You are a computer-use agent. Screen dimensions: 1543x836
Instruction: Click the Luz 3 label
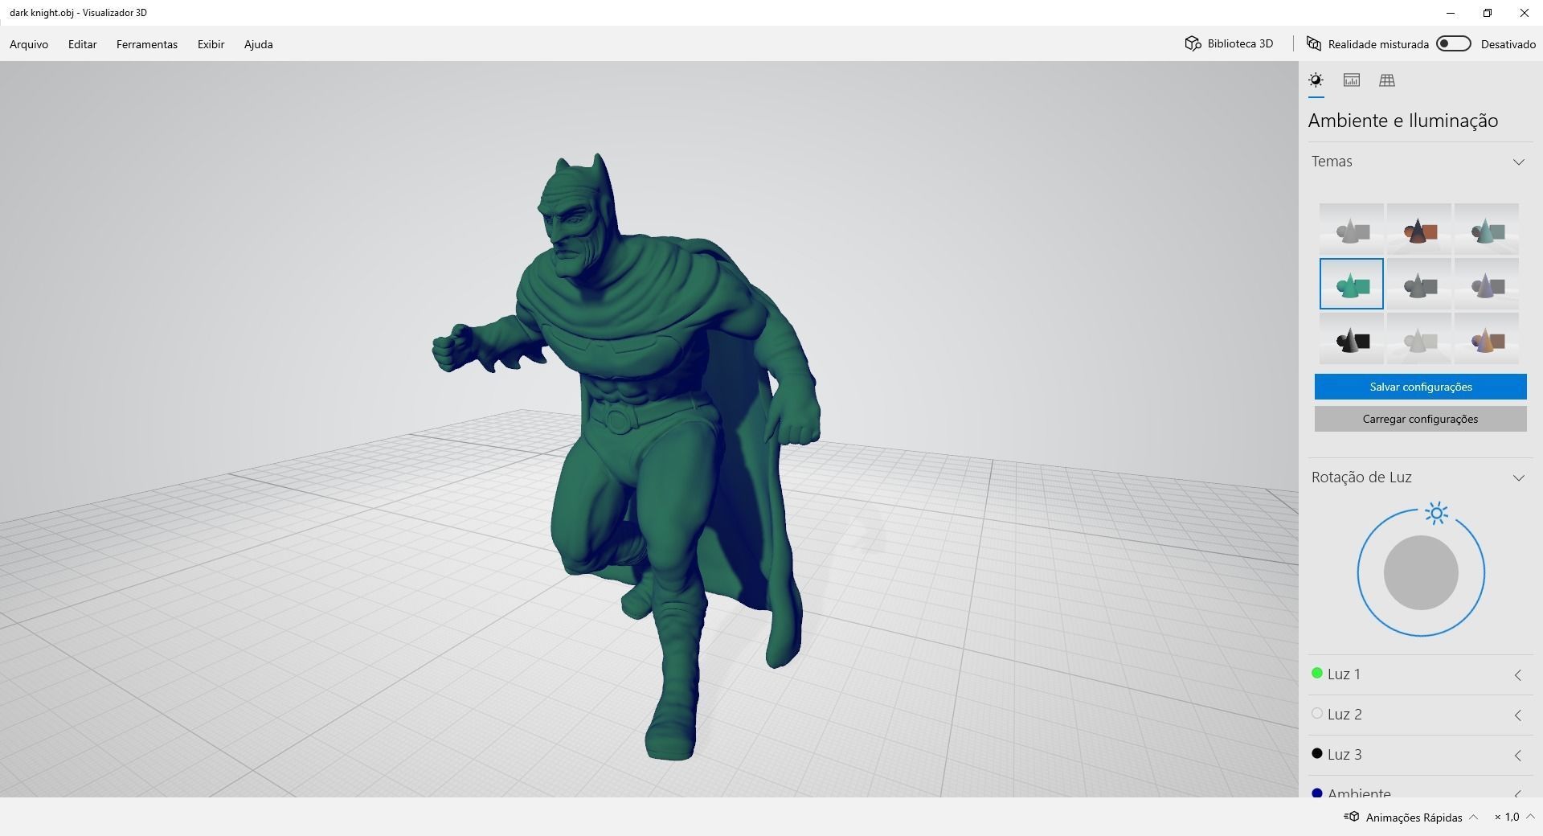1345,755
